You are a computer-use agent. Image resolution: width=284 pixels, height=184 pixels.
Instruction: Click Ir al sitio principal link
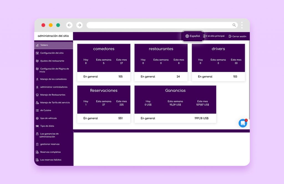[215, 36]
